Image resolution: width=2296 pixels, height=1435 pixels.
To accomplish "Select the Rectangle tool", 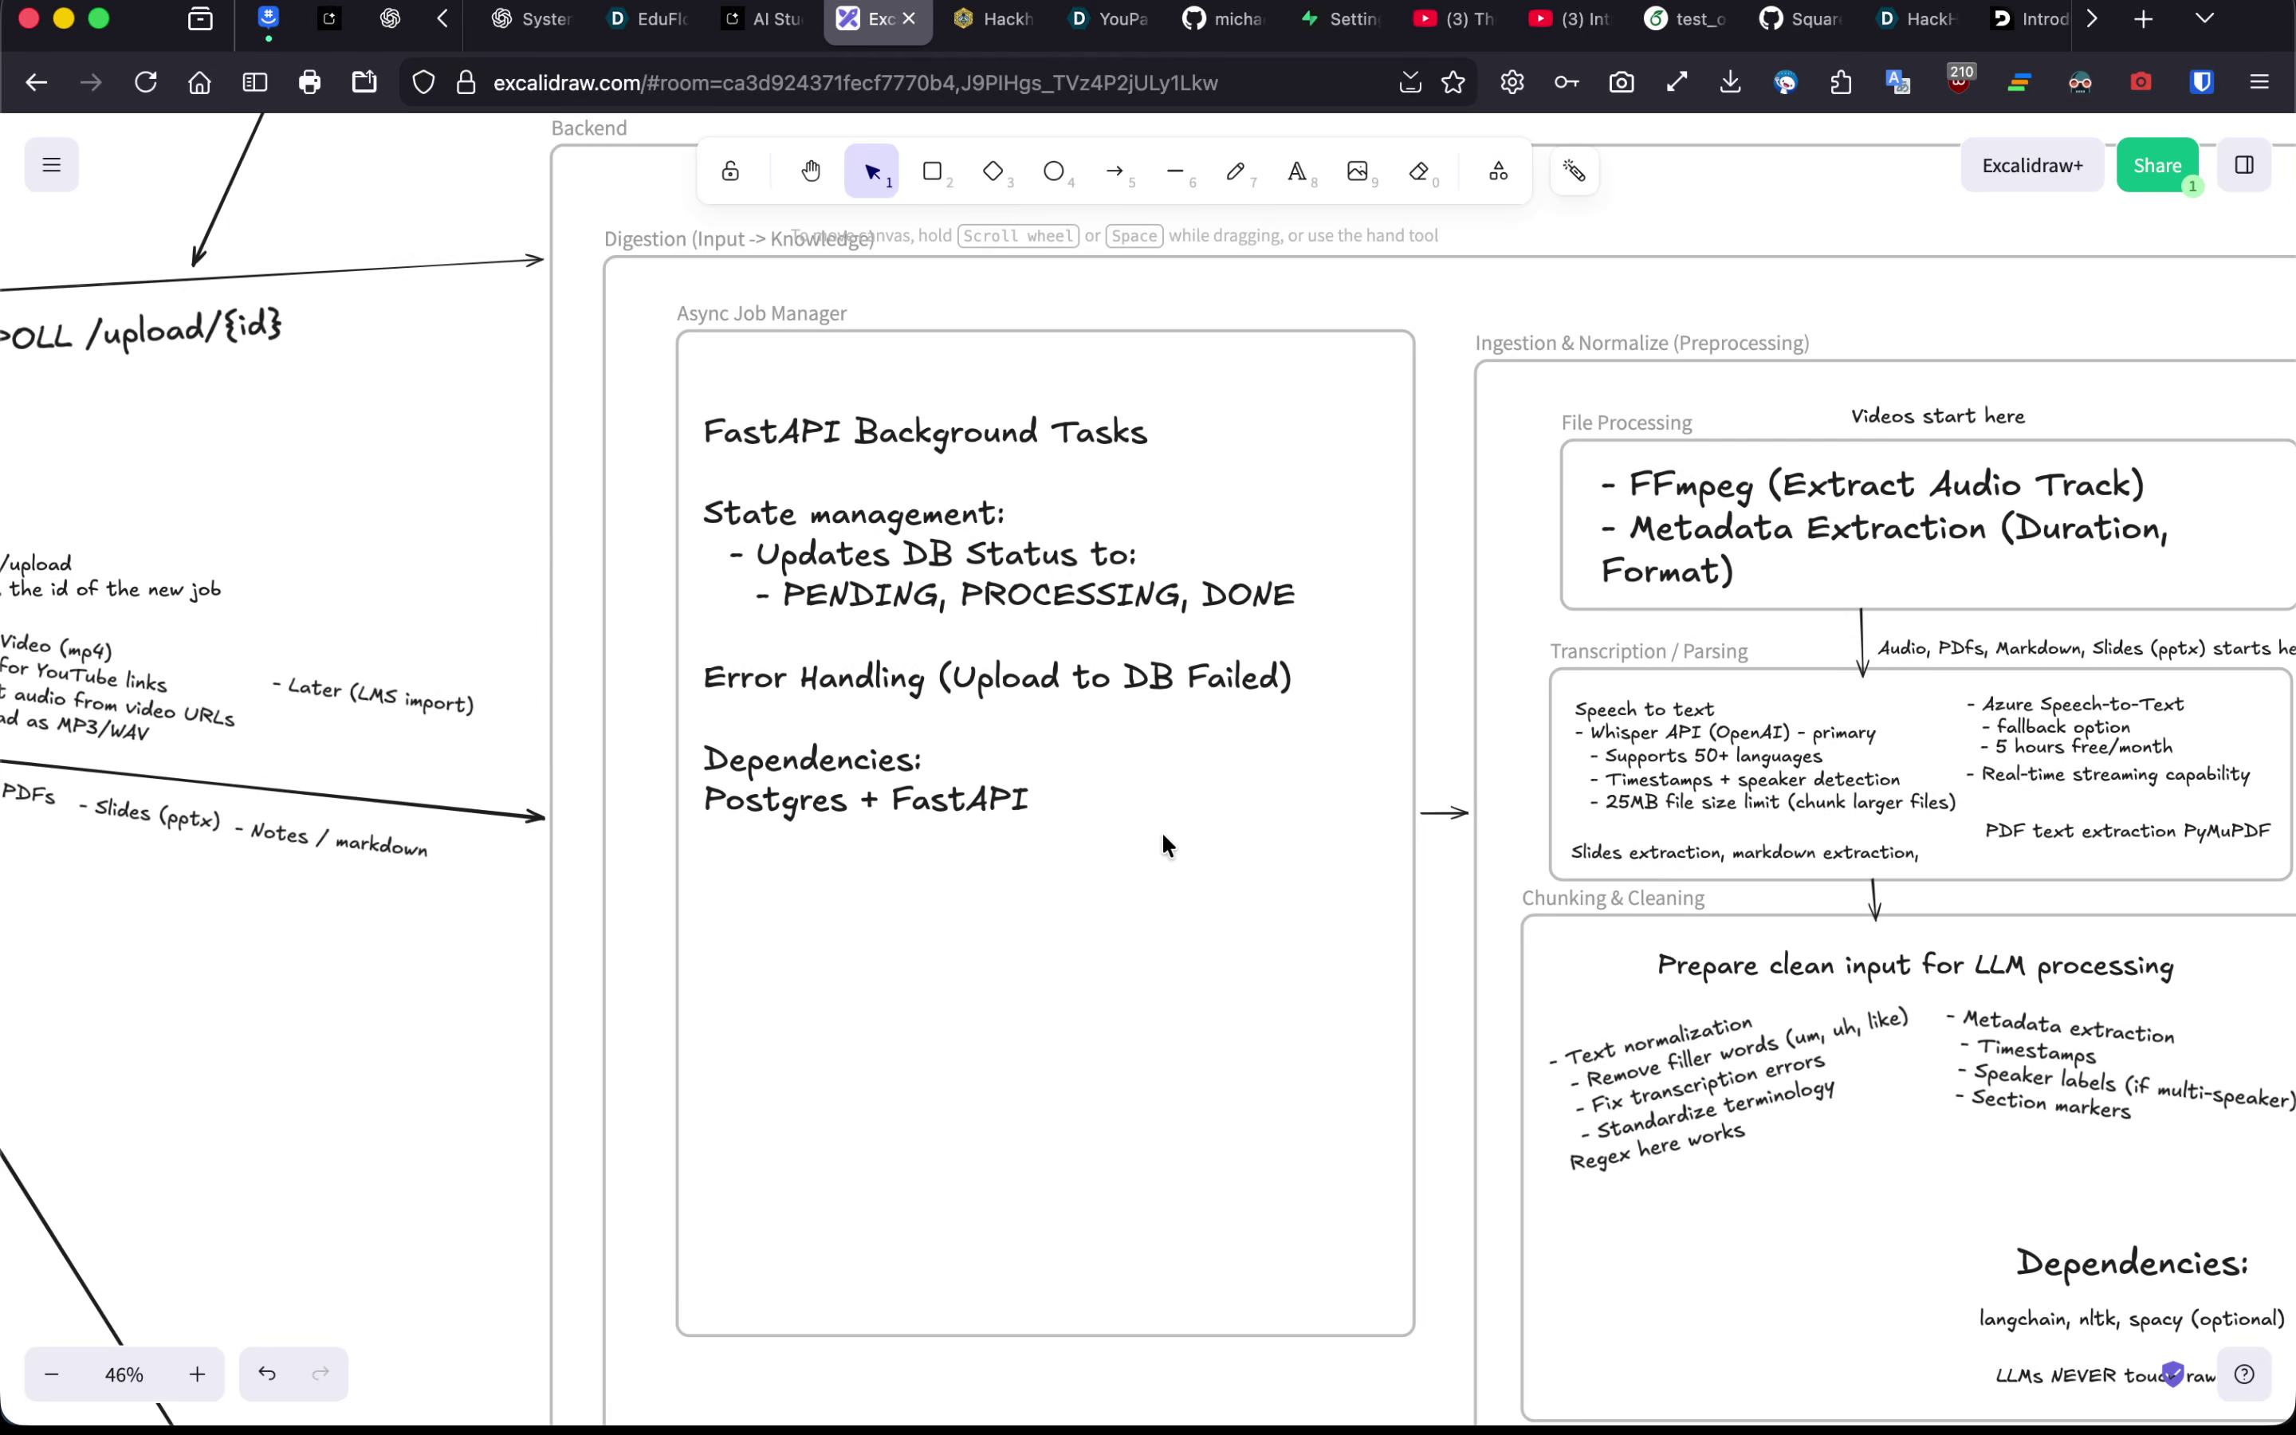I will 932,171.
